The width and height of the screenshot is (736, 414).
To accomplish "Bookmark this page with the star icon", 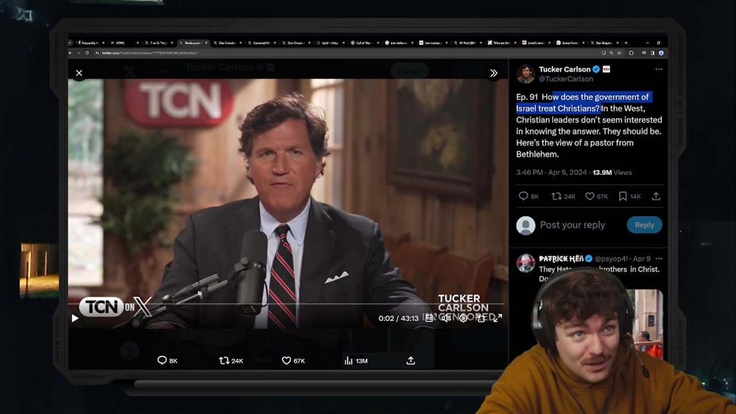I will click(x=619, y=53).
